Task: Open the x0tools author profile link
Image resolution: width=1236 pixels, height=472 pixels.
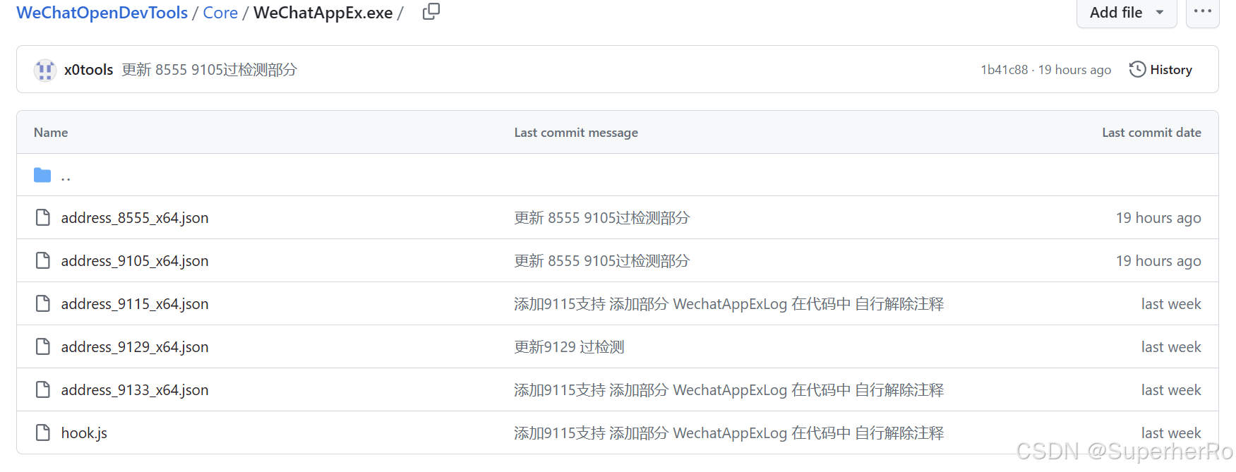Action: pos(89,70)
